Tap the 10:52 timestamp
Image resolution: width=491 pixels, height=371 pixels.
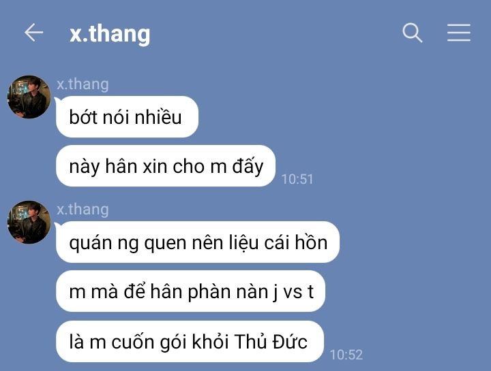click(346, 355)
